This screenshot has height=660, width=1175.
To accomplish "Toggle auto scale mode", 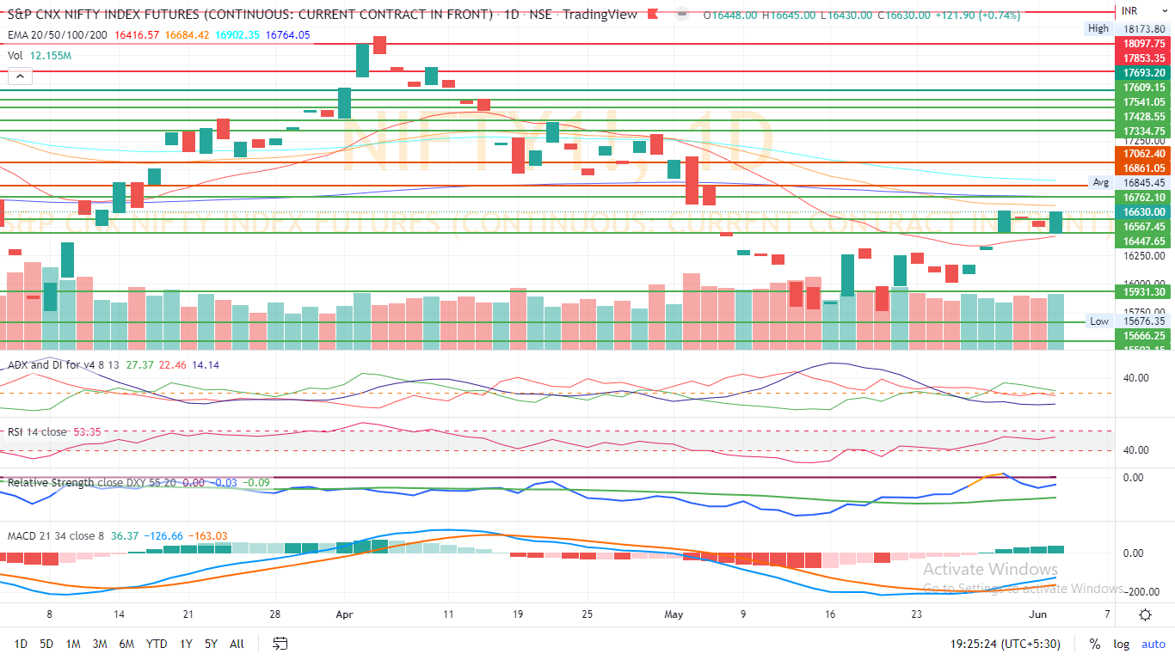I will click(x=1153, y=644).
